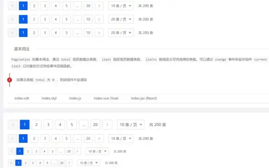Click the ellipsis in second-smallest pagination row
The image size is (269, 168).
pyautogui.click(x=61, y=151)
